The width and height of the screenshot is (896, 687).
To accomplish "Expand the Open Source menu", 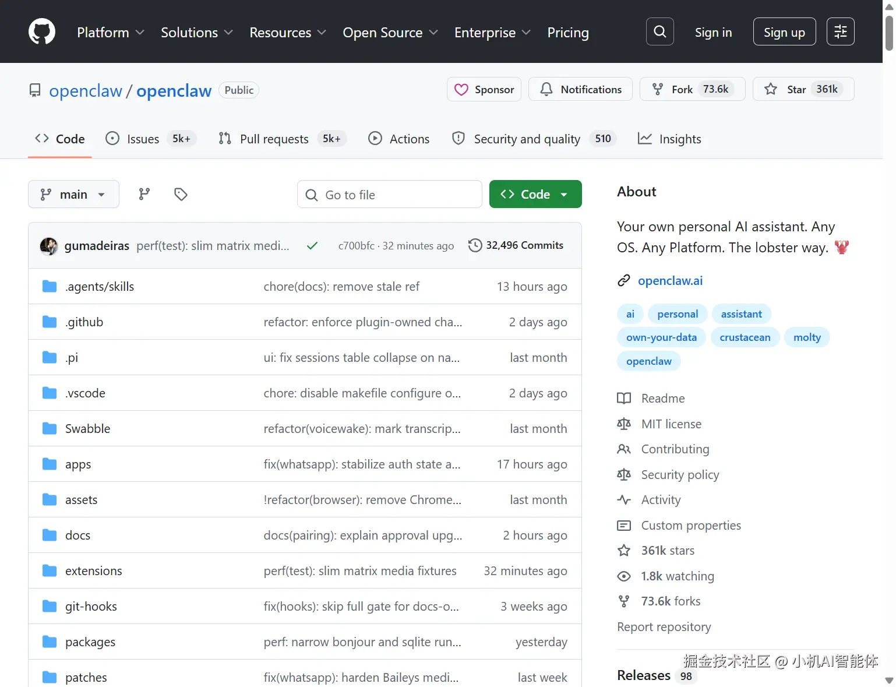I will coord(390,33).
